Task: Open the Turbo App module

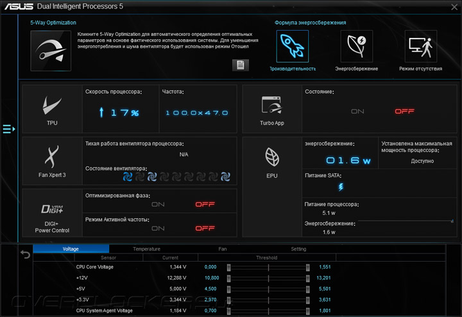Action: [x=271, y=109]
